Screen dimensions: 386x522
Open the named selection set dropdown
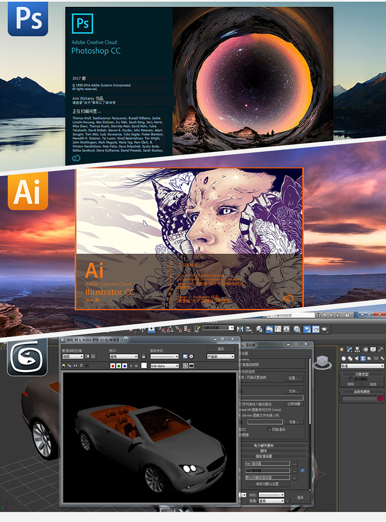[218, 328]
